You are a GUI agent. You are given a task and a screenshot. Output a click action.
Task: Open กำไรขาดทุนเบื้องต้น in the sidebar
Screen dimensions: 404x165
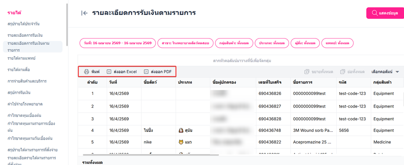[x=25, y=115]
